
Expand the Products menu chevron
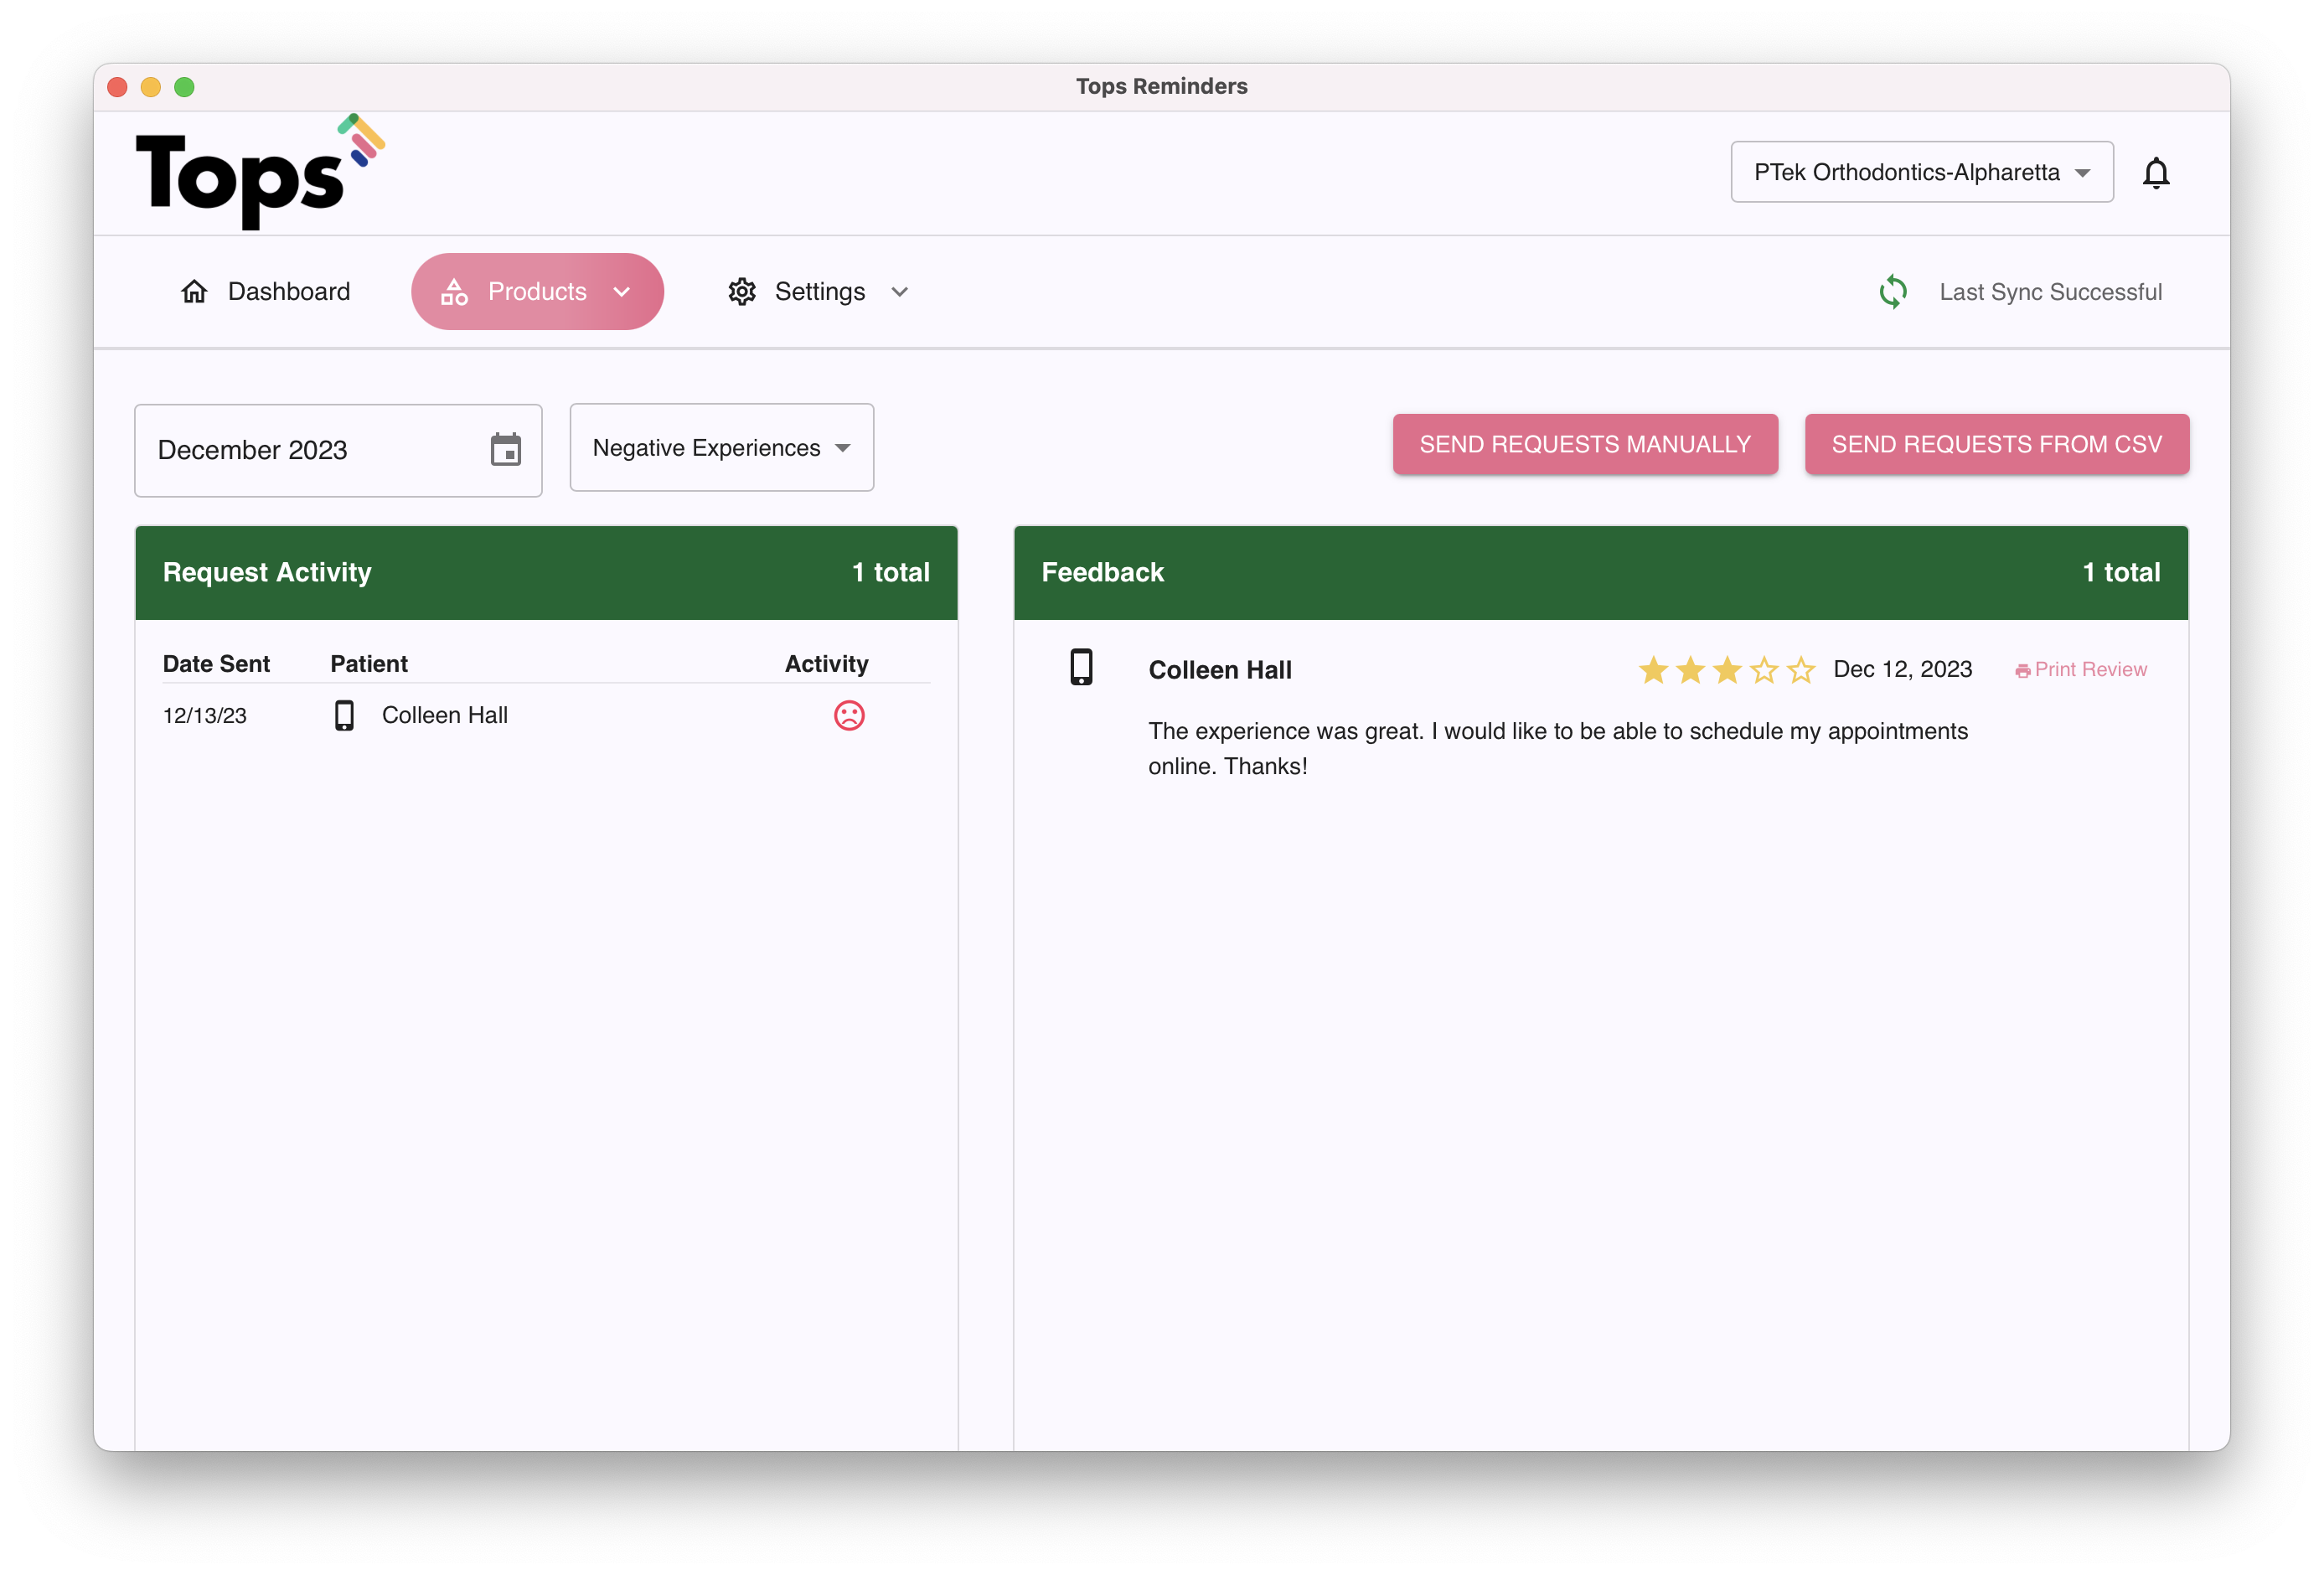pyautogui.click(x=622, y=292)
